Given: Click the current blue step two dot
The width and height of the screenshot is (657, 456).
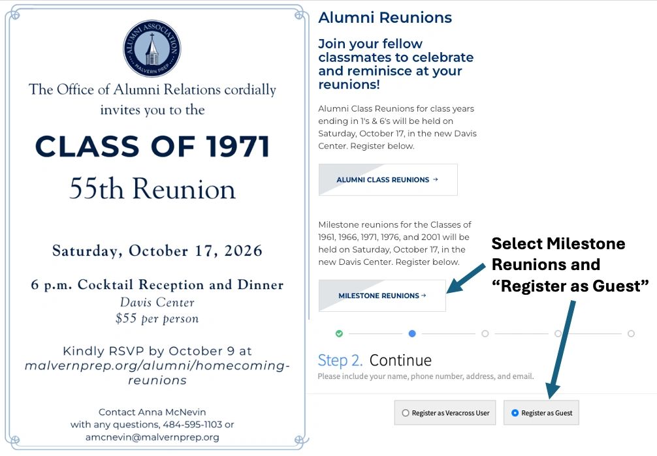Looking at the screenshot, I should pyautogui.click(x=412, y=334).
